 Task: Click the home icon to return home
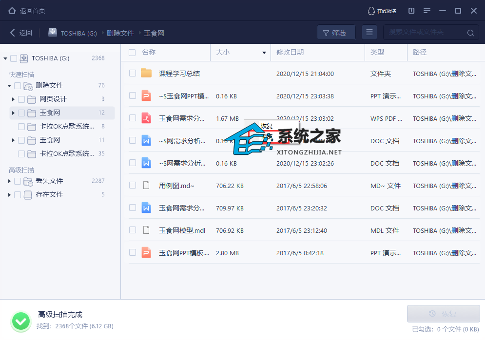coord(12,11)
